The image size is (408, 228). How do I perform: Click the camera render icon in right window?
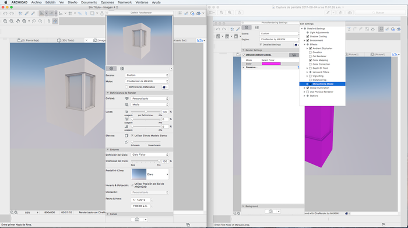(270, 211)
